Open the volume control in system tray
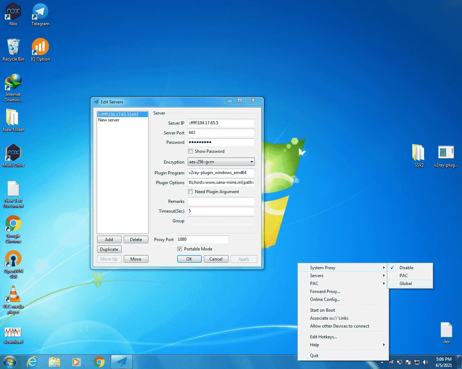462x369 pixels. tap(426, 362)
